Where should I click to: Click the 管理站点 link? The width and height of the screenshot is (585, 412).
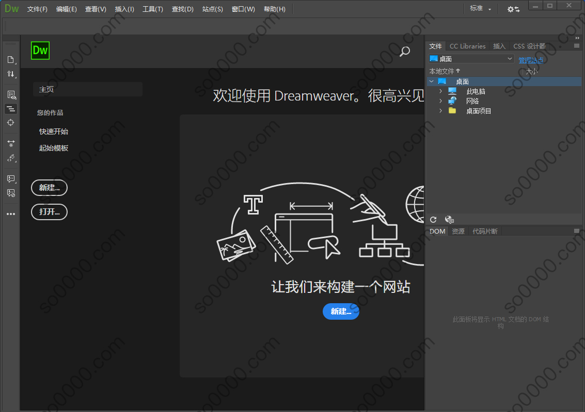click(x=531, y=60)
